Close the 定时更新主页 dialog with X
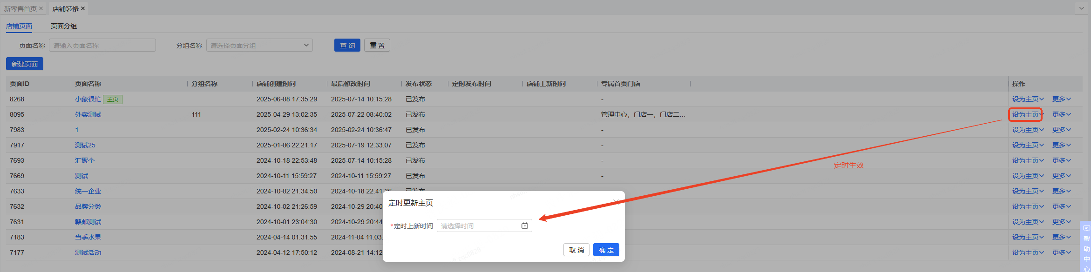Screen dimensions: 1091x272 point(616,202)
